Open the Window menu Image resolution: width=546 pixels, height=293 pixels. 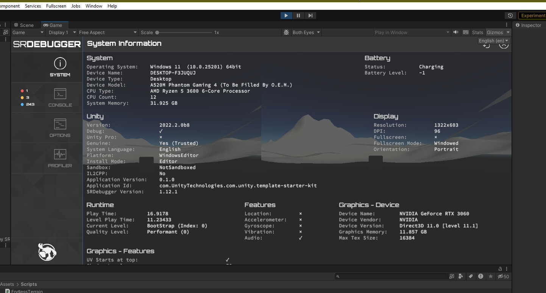tap(94, 6)
